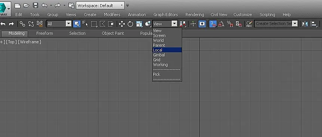Click the Select and Place icon

pyautogui.click(x=148, y=24)
